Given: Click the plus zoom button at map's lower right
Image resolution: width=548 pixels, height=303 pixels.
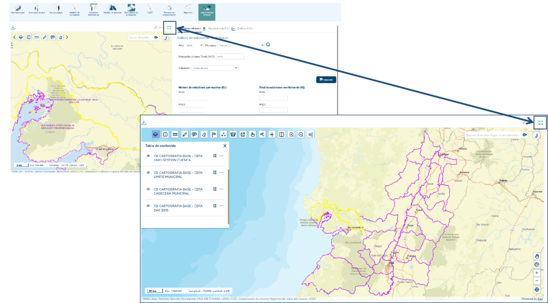Looking at the screenshot, I should [x=537, y=273].
